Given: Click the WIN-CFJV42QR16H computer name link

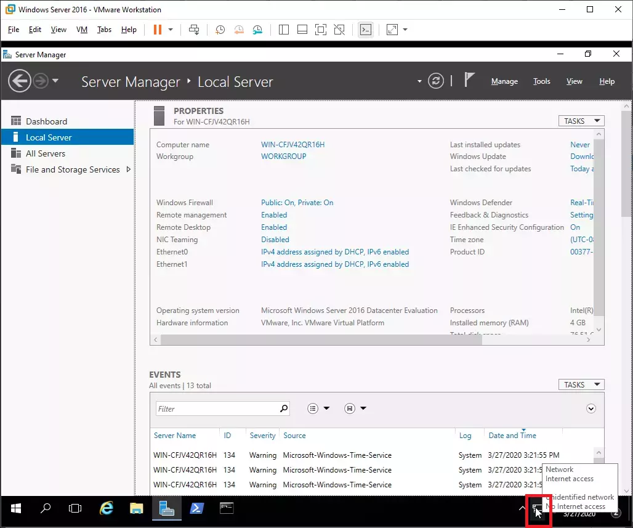Looking at the screenshot, I should pos(292,145).
